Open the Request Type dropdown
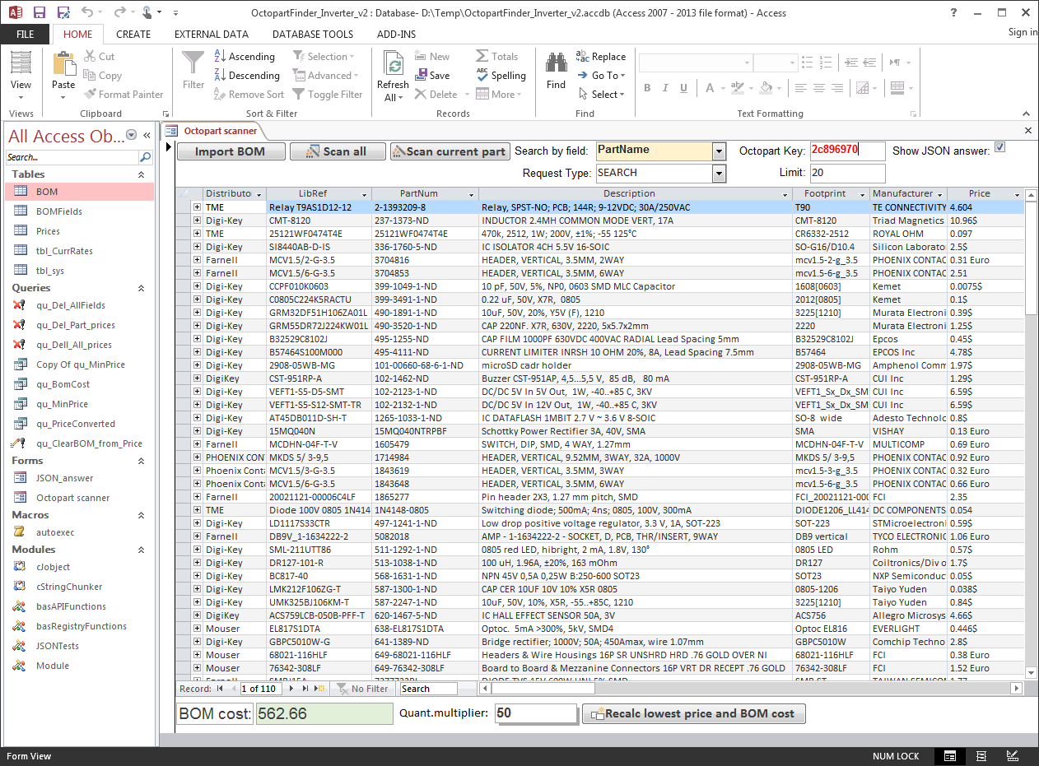Viewport: 1039px width, 766px height. (719, 173)
